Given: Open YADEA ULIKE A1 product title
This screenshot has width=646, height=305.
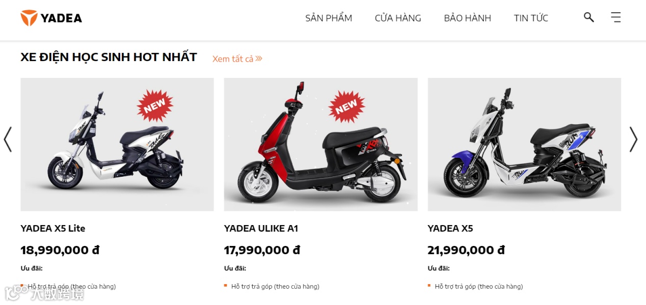Looking at the screenshot, I should coord(261,228).
